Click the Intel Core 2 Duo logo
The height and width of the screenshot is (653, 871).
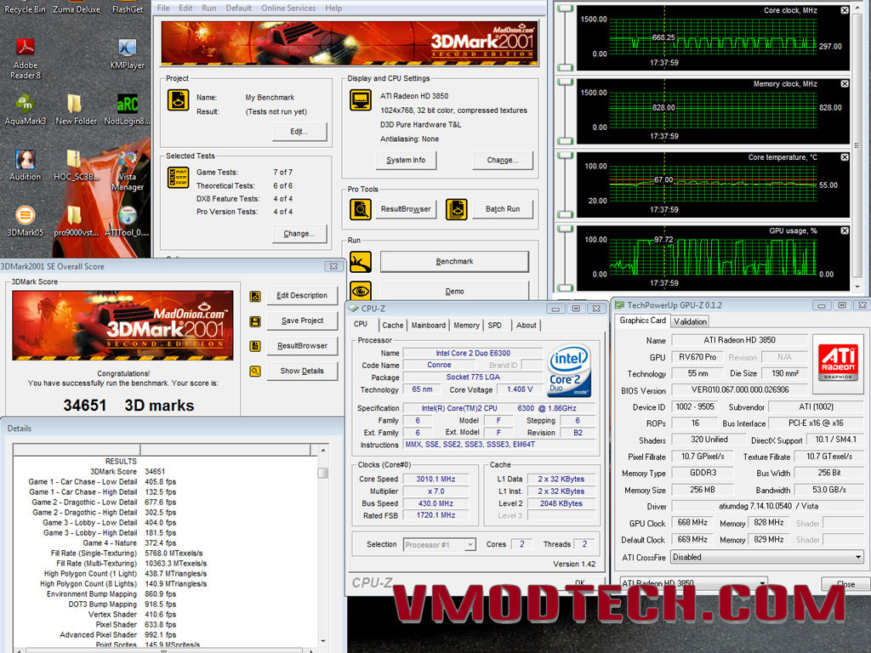pos(568,370)
